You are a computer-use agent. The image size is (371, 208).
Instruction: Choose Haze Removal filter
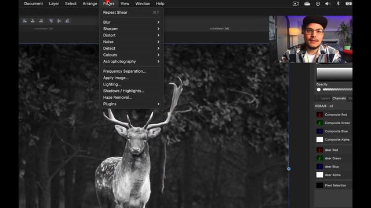(x=132, y=98)
